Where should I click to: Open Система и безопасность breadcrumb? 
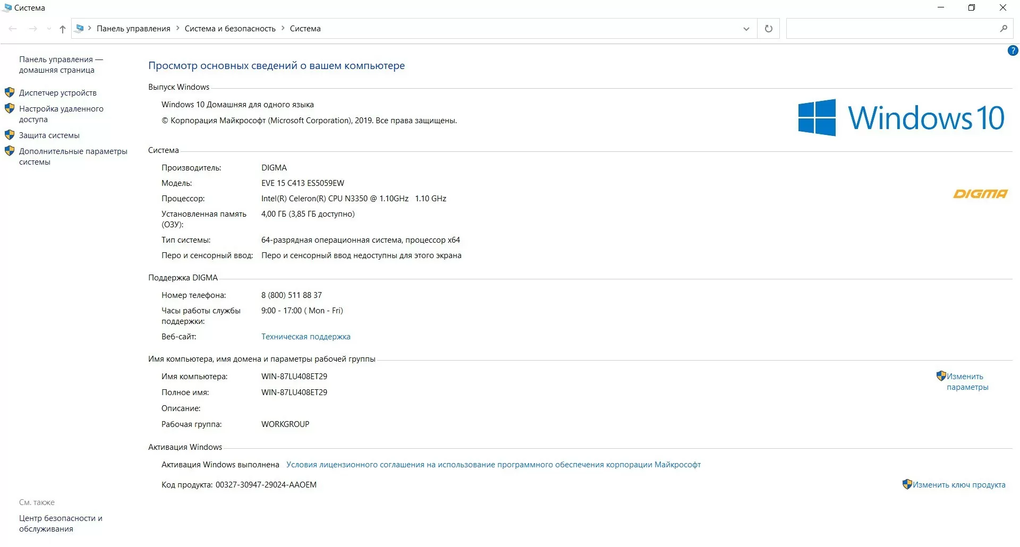click(230, 29)
